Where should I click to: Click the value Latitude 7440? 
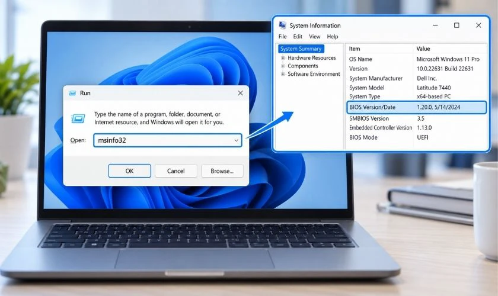pos(433,88)
